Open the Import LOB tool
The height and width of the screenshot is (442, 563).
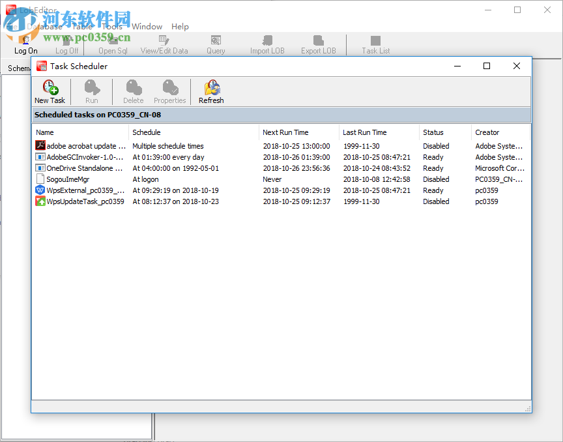click(x=267, y=43)
